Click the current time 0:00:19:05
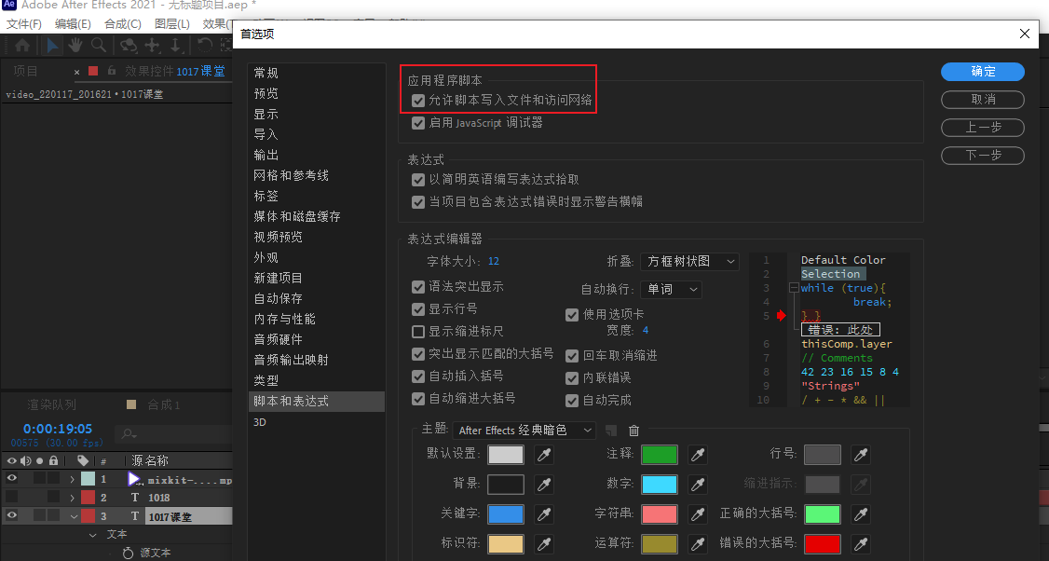1049x561 pixels. 58,429
